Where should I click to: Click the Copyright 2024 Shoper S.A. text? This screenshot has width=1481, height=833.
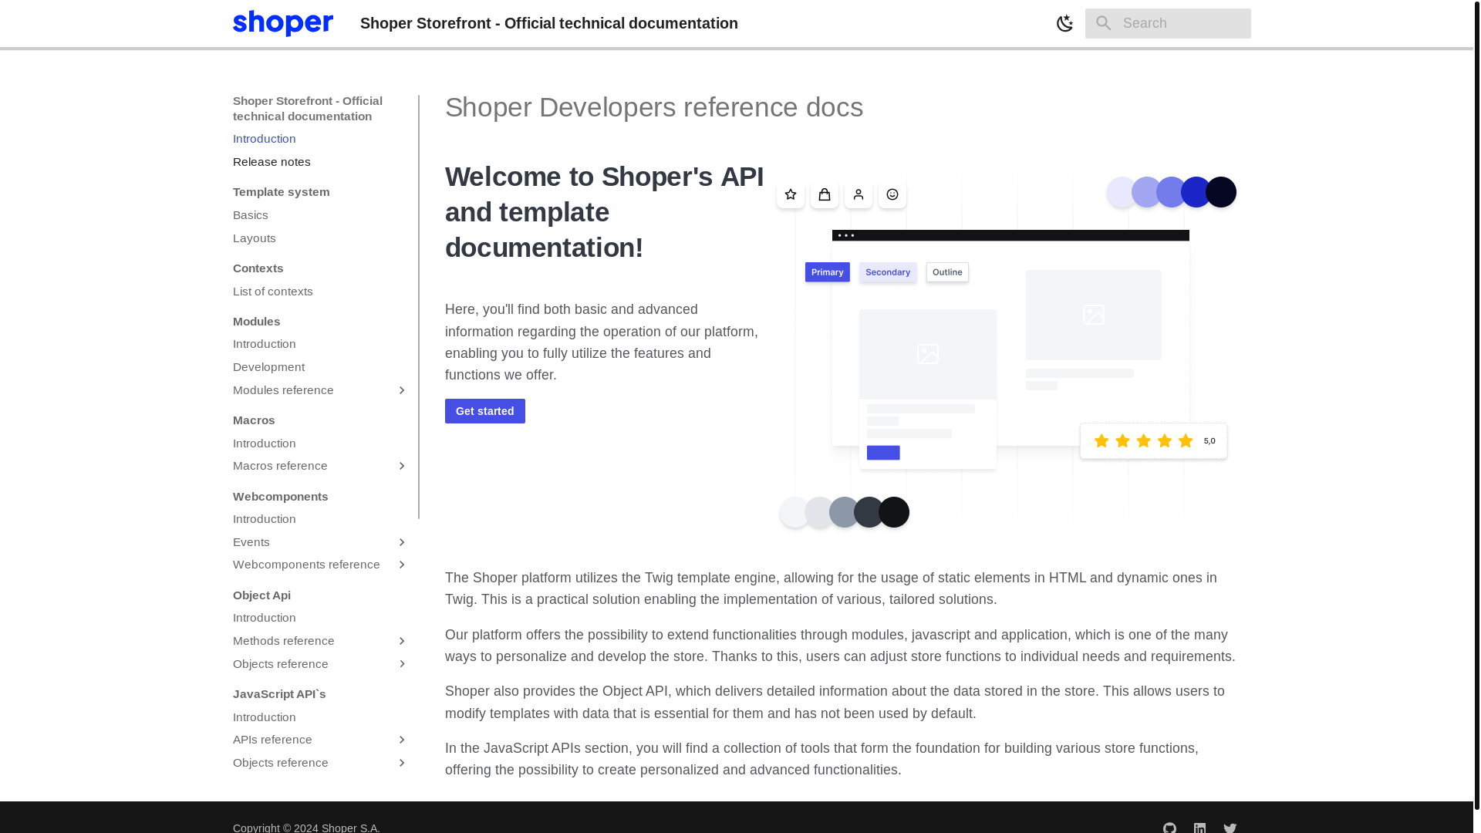306,827
